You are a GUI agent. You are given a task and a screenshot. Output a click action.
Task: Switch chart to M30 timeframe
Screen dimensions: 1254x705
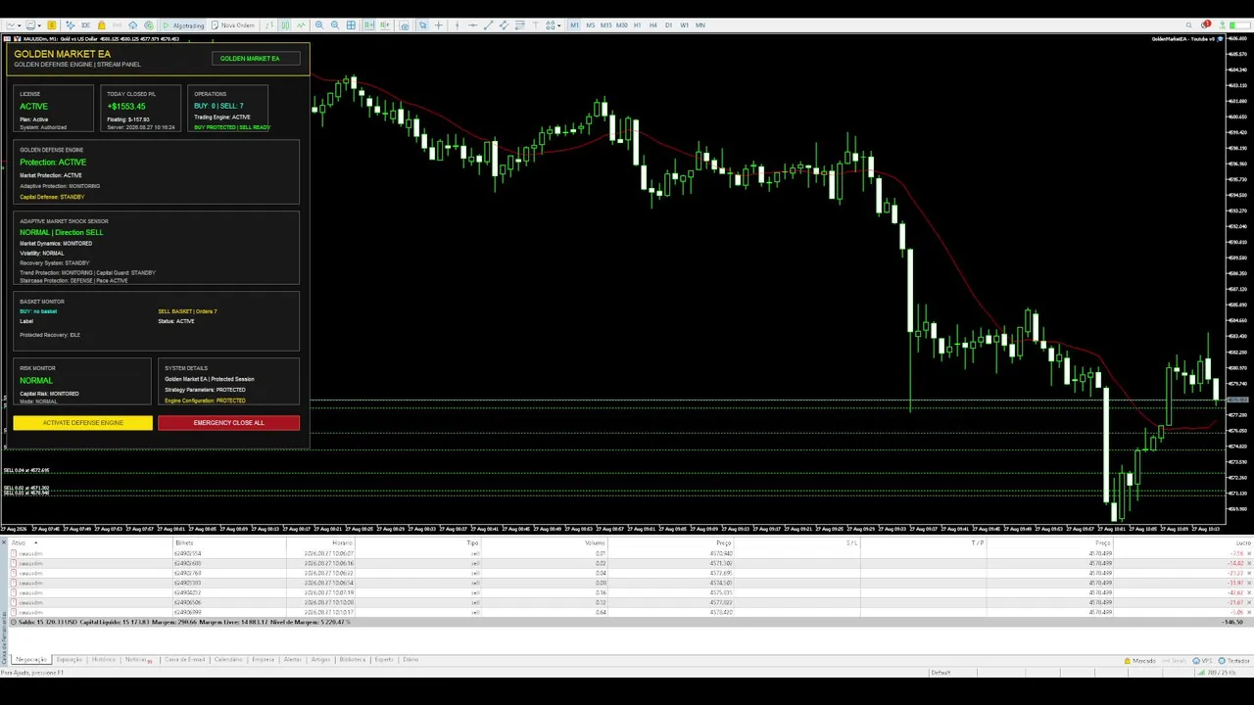pyautogui.click(x=622, y=25)
